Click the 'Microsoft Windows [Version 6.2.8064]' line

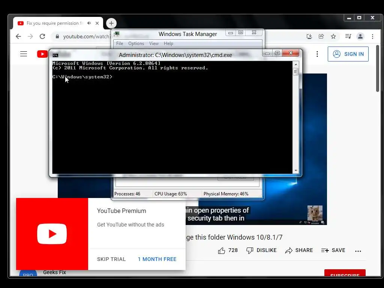tap(106, 63)
